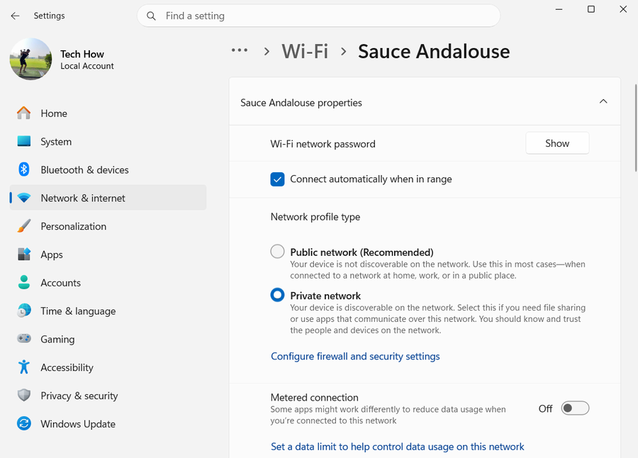
Task: Click the Sauce Andalouse properties header text
Action: [301, 103]
